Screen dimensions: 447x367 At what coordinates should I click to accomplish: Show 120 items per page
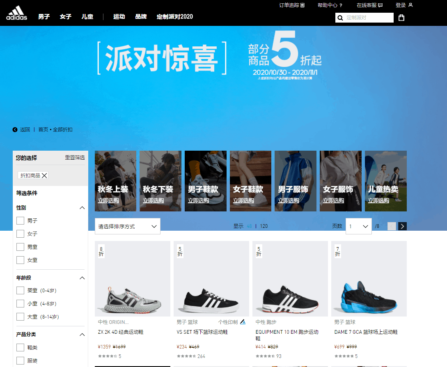click(264, 226)
